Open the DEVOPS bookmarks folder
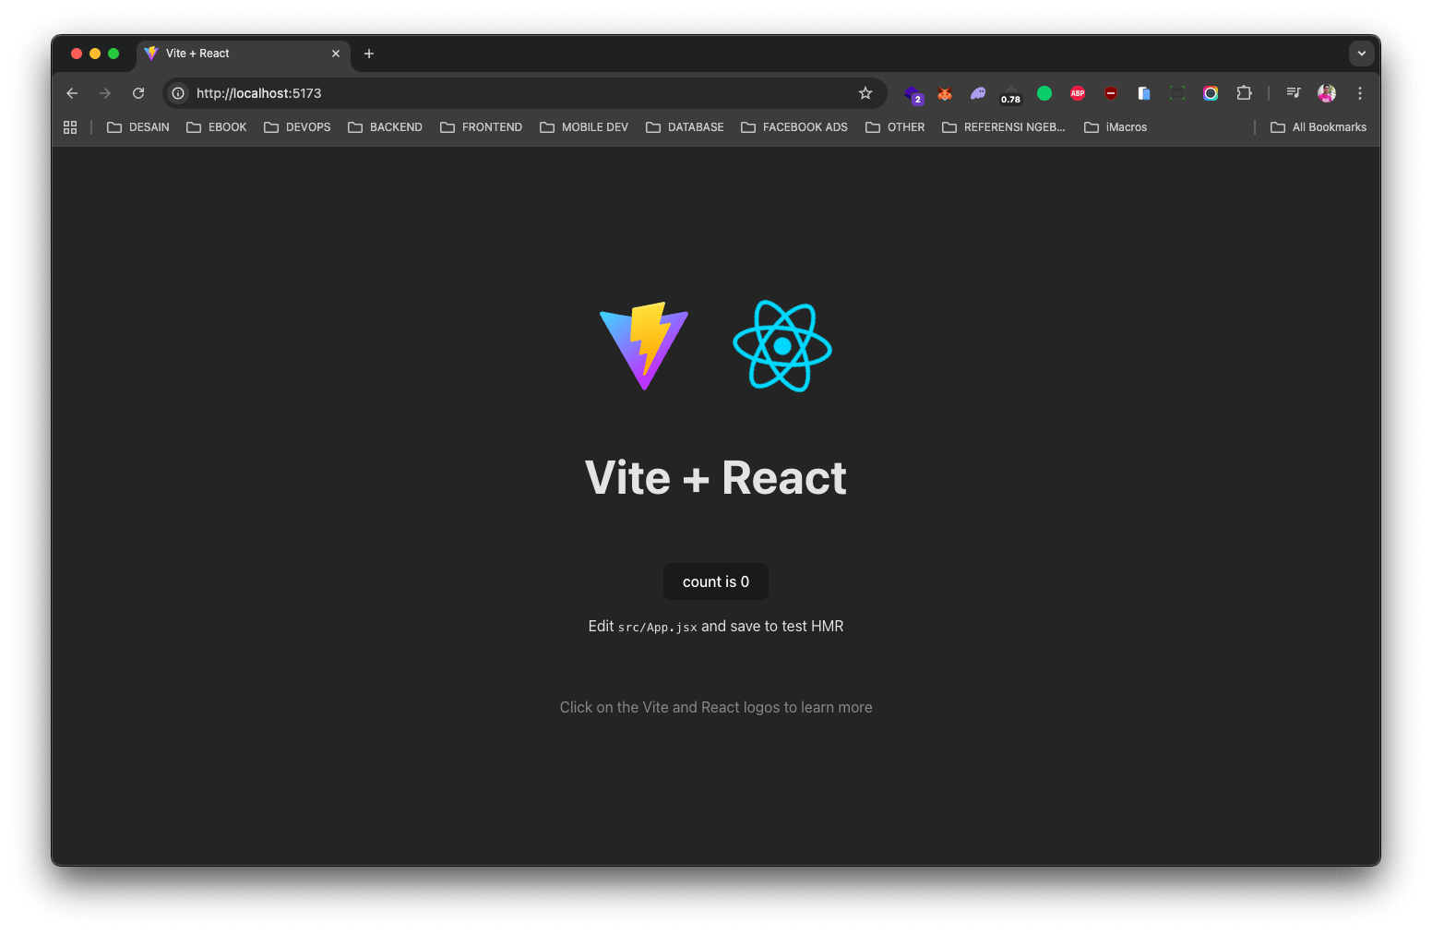1432x934 pixels. pyautogui.click(x=297, y=127)
